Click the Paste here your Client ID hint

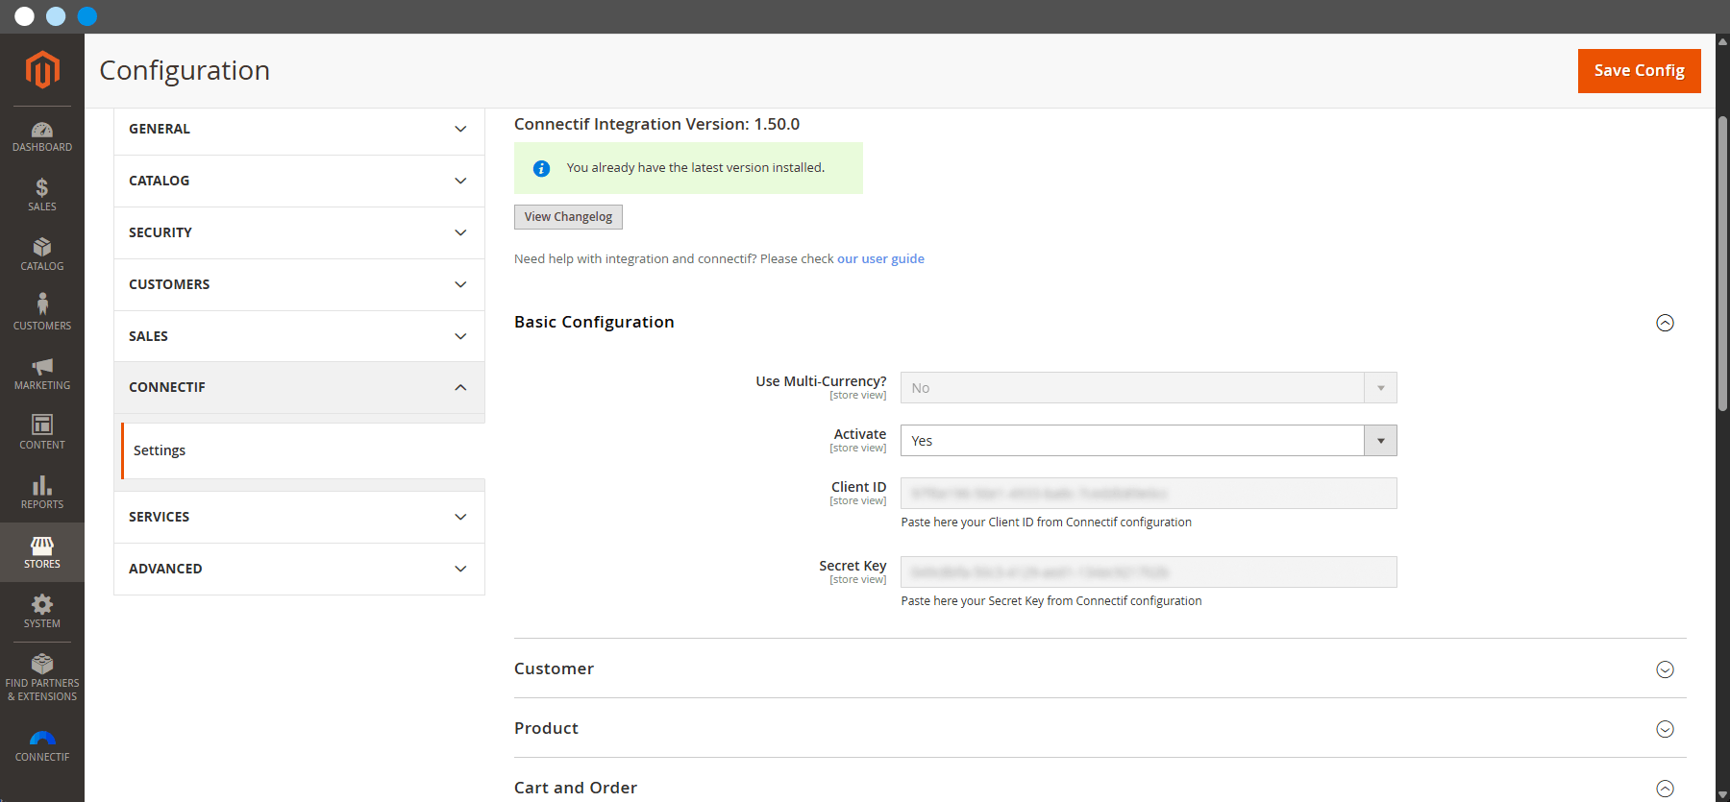(1046, 523)
